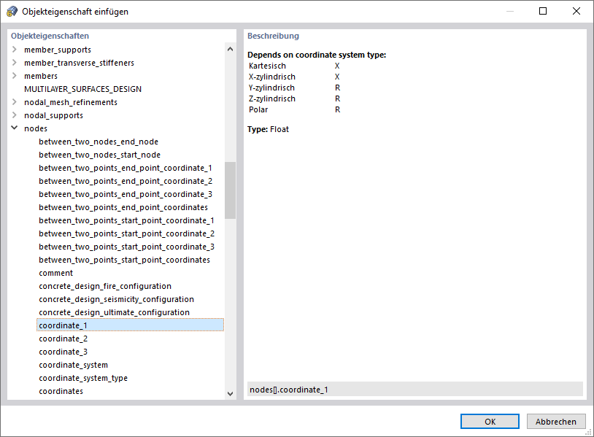Select the coordinates property item

click(x=61, y=391)
